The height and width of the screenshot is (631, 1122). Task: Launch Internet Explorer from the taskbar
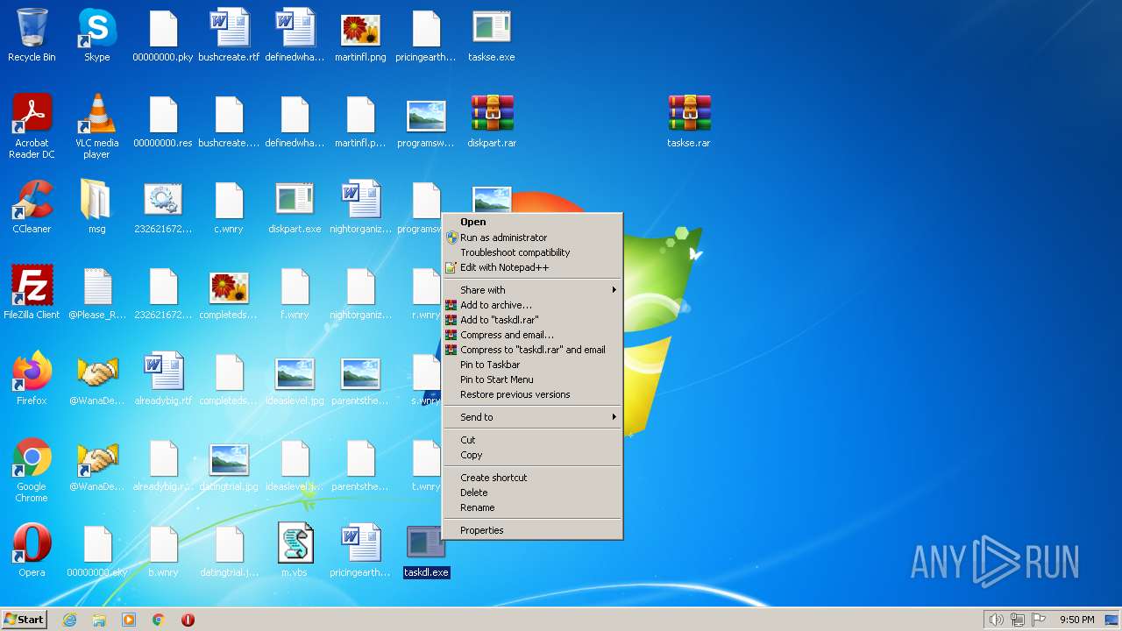click(69, 620)
